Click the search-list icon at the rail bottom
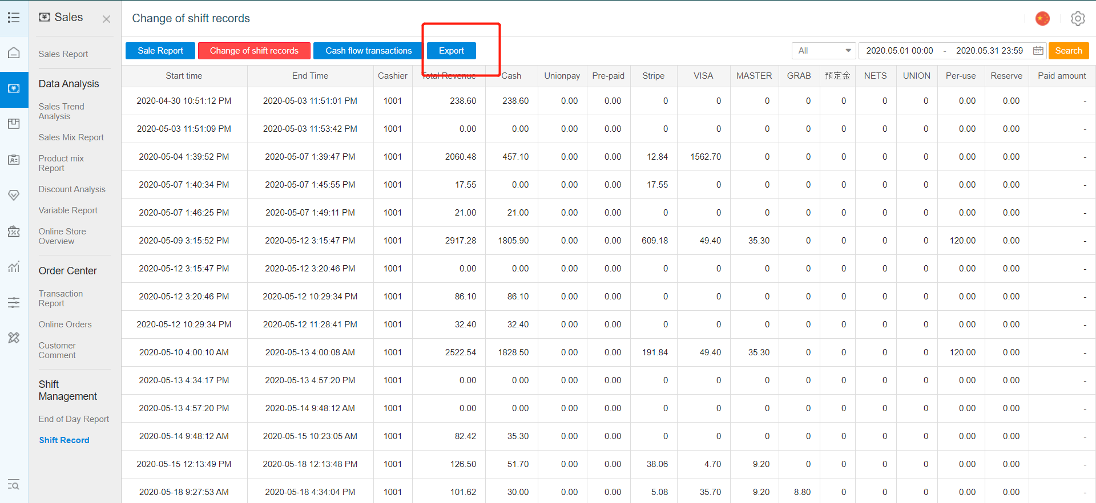Viewport: 1096px width, 503px height. 14,485
